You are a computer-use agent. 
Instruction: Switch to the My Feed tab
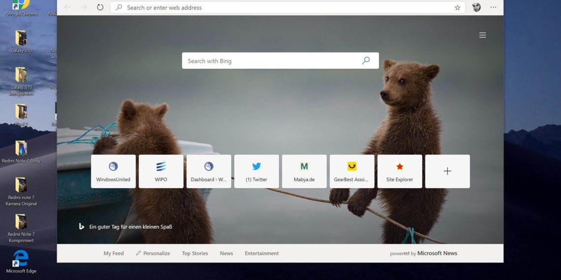click(x=114, y=253)
